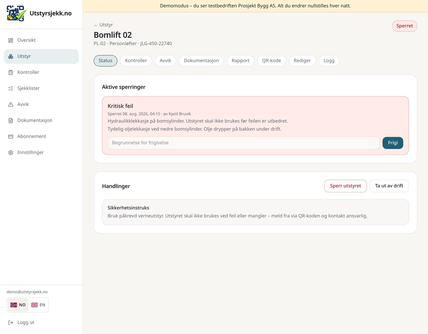Screen dimensions: 428x334
Task: Open the Rapport tab
Action: tap(240, 61)
